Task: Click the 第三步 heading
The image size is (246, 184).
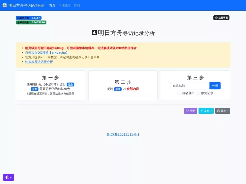Action: click(x=196, y=78)
